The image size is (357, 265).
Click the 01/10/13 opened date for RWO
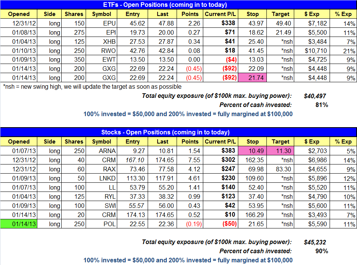tap(24, 51)
